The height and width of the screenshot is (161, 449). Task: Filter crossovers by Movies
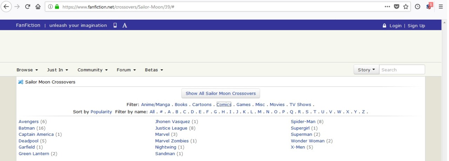click(x=277, y=105)
